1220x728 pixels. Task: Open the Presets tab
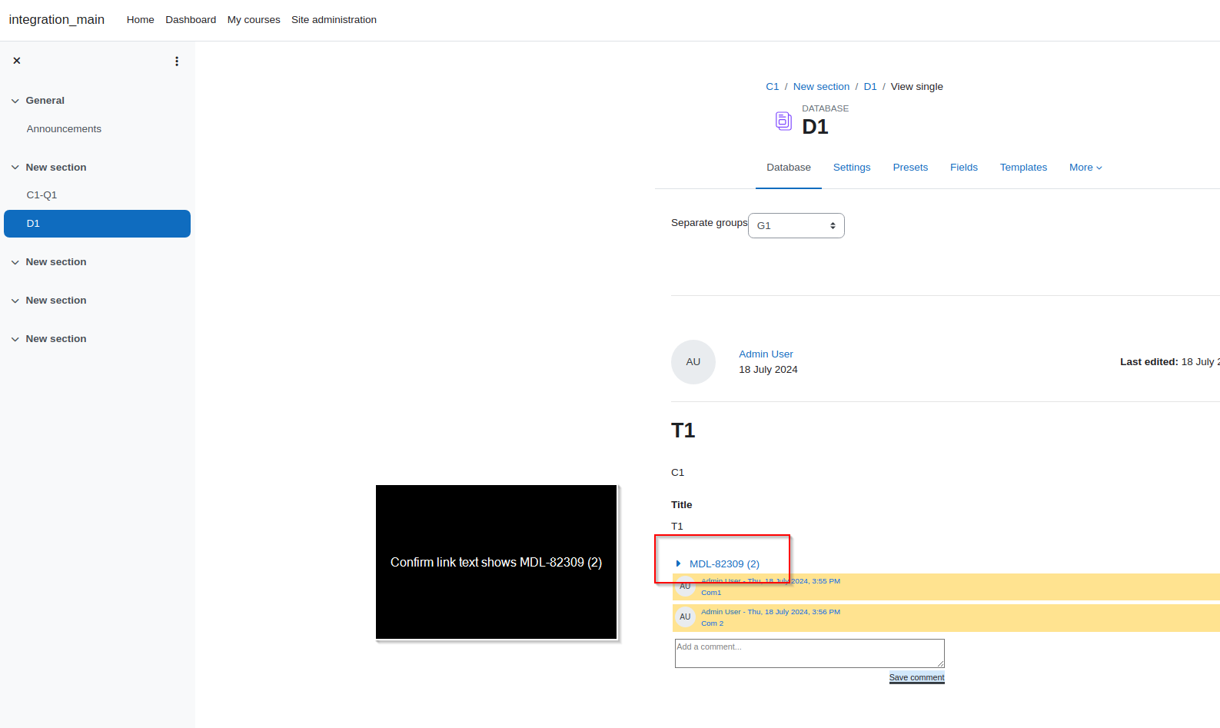tap(910, 168)
